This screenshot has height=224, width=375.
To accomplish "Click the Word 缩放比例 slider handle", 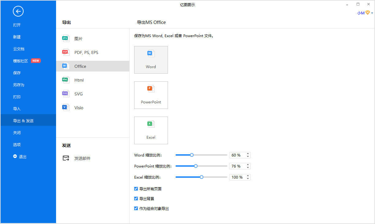I will tap(192, 155).
